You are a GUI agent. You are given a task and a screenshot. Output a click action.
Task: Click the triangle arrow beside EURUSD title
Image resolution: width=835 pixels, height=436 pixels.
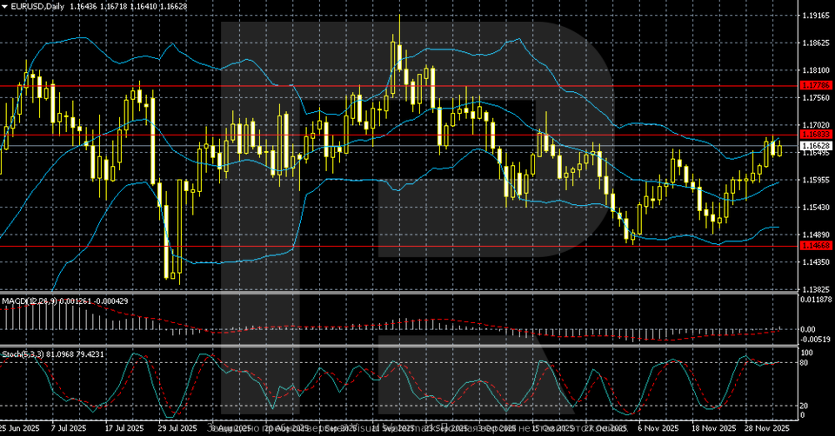(4, 6)
